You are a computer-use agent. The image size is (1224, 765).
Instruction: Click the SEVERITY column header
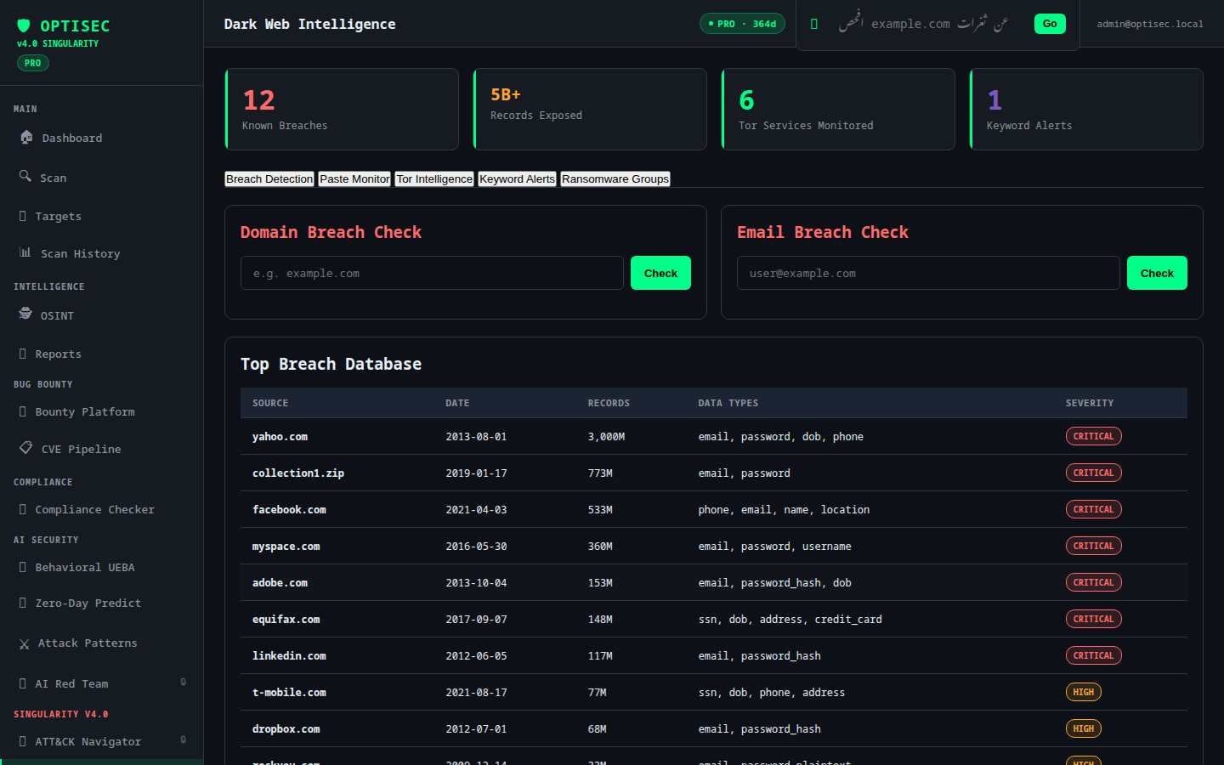click(x=1090, y=403)
